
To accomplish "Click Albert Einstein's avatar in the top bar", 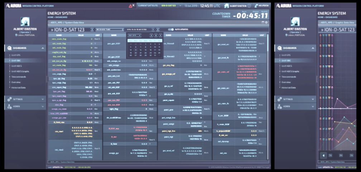I will pos(226,6).
